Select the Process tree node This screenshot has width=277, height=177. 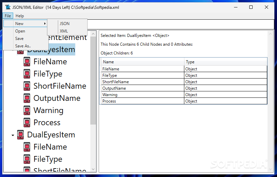pyautogui.click(x=47, y=123)
